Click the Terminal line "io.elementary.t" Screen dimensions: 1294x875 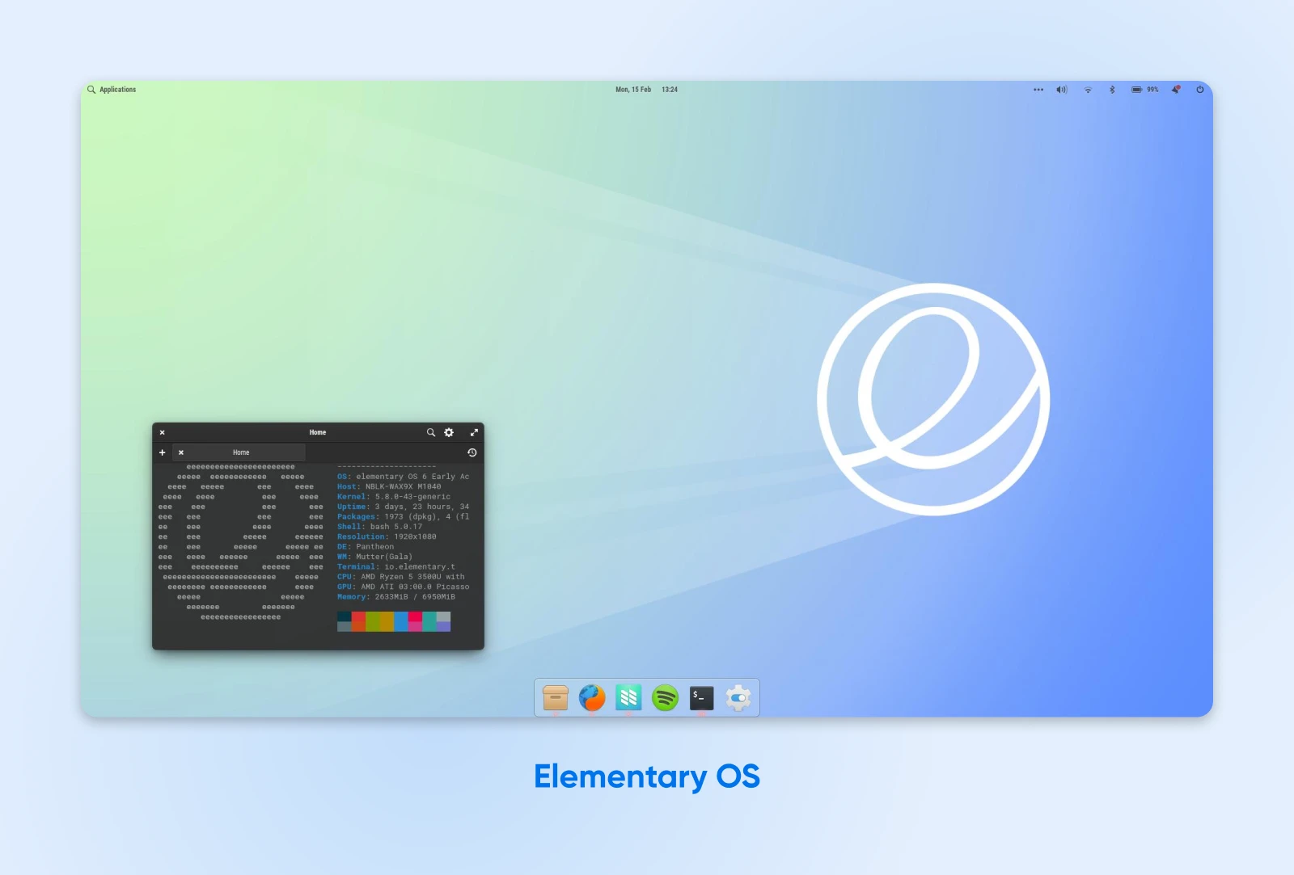[396, 567]
